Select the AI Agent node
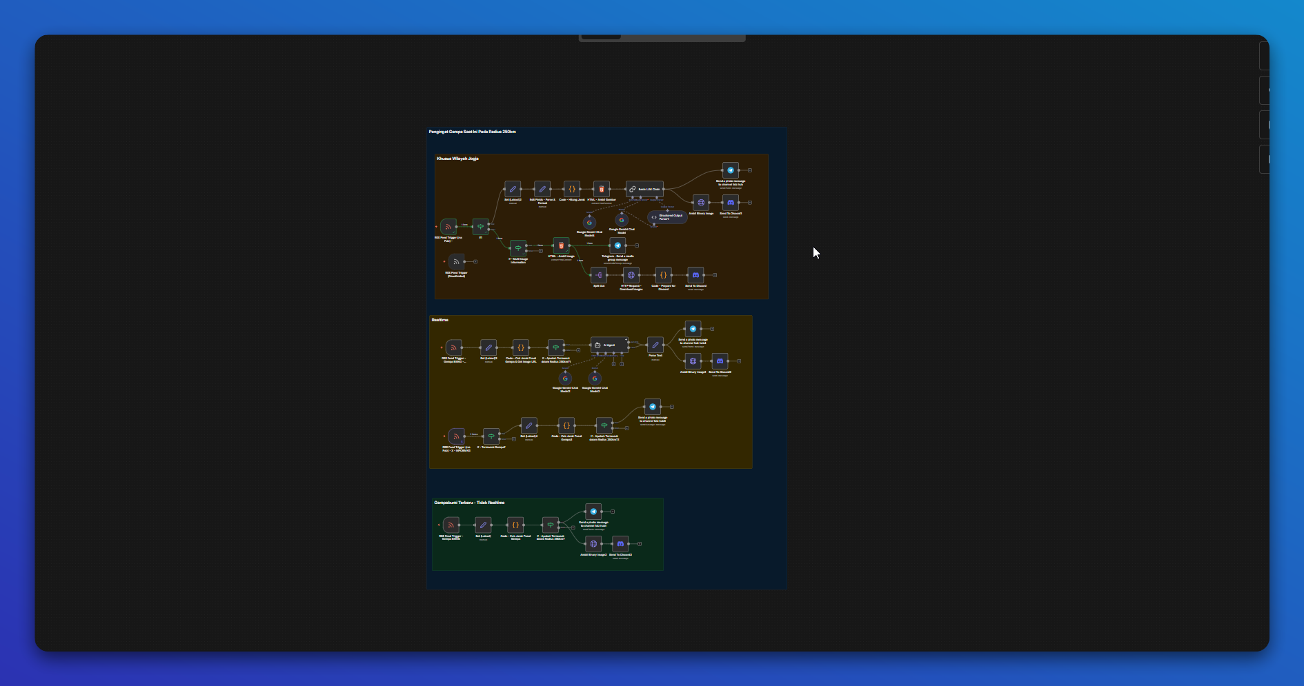1304x686 pixels. pos(609,345)
